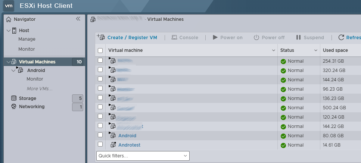Collapse the Host tree node chevron
Viewport: 361px width, 163px height.
click(9, 30)
